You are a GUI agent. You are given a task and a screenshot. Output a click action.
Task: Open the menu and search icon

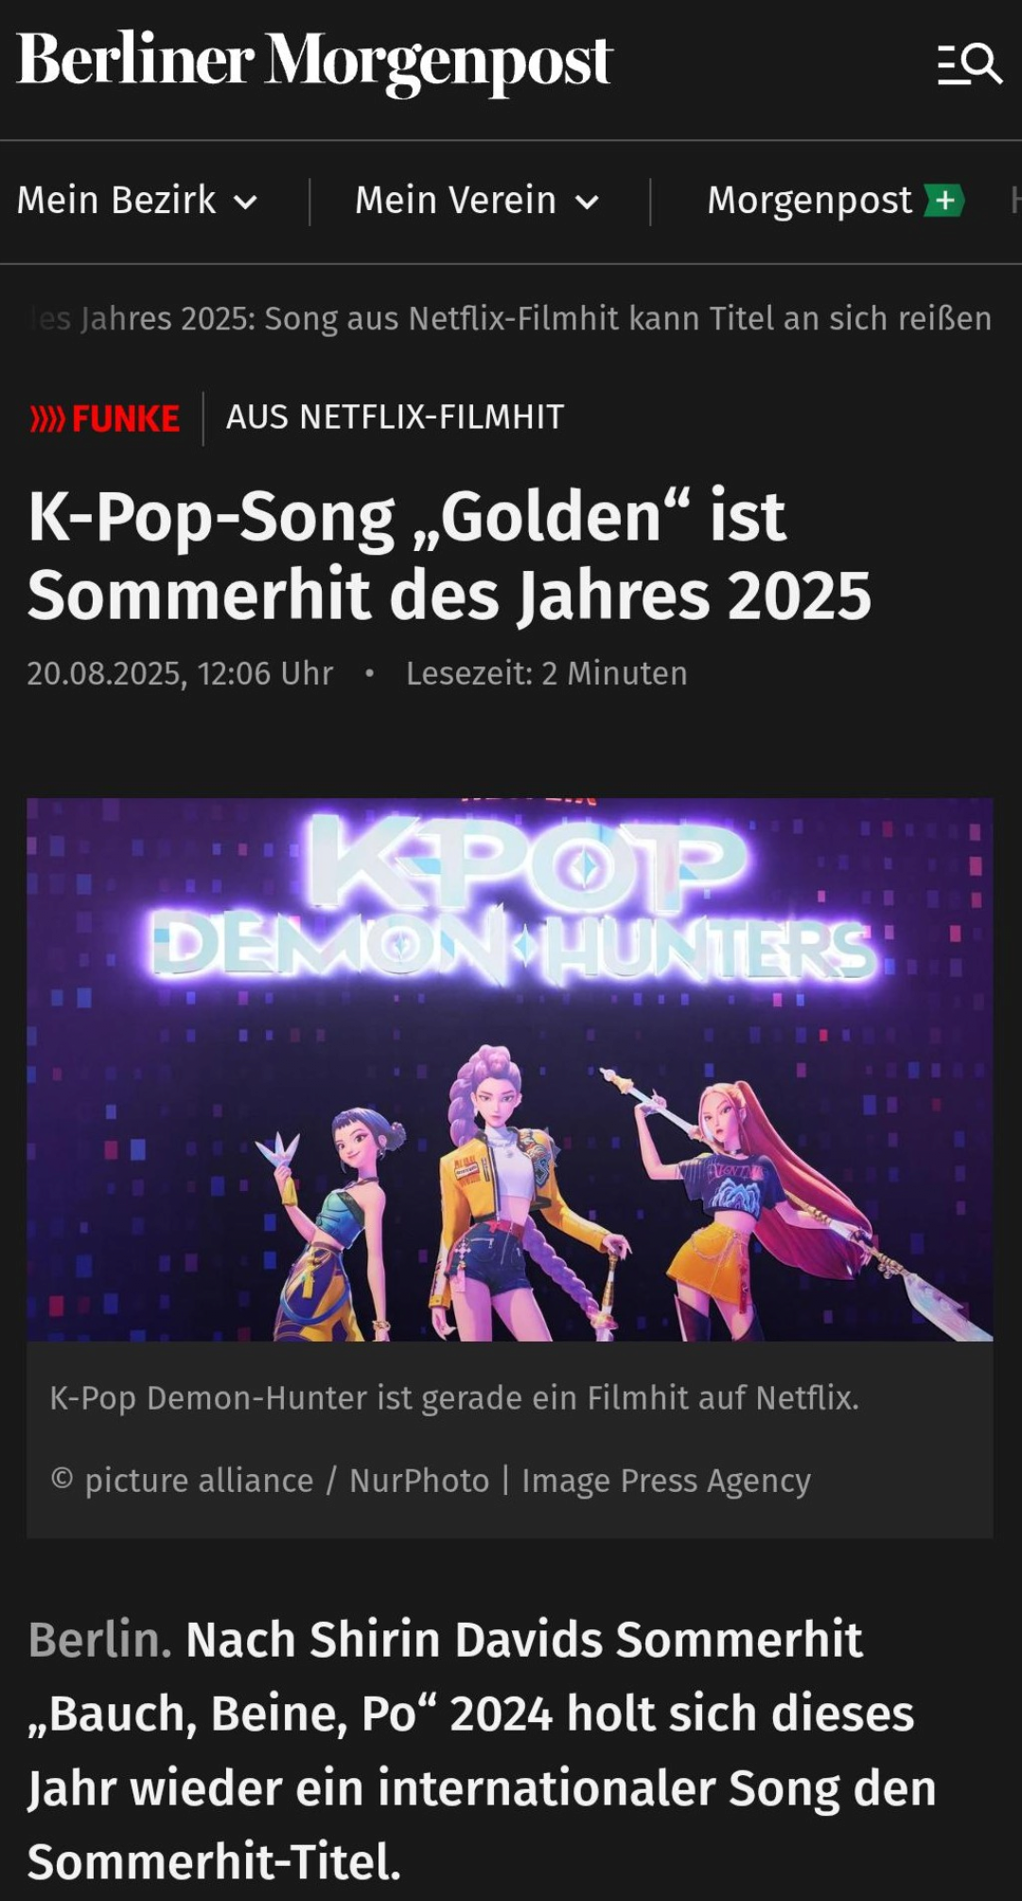click(x=970, y=64)
